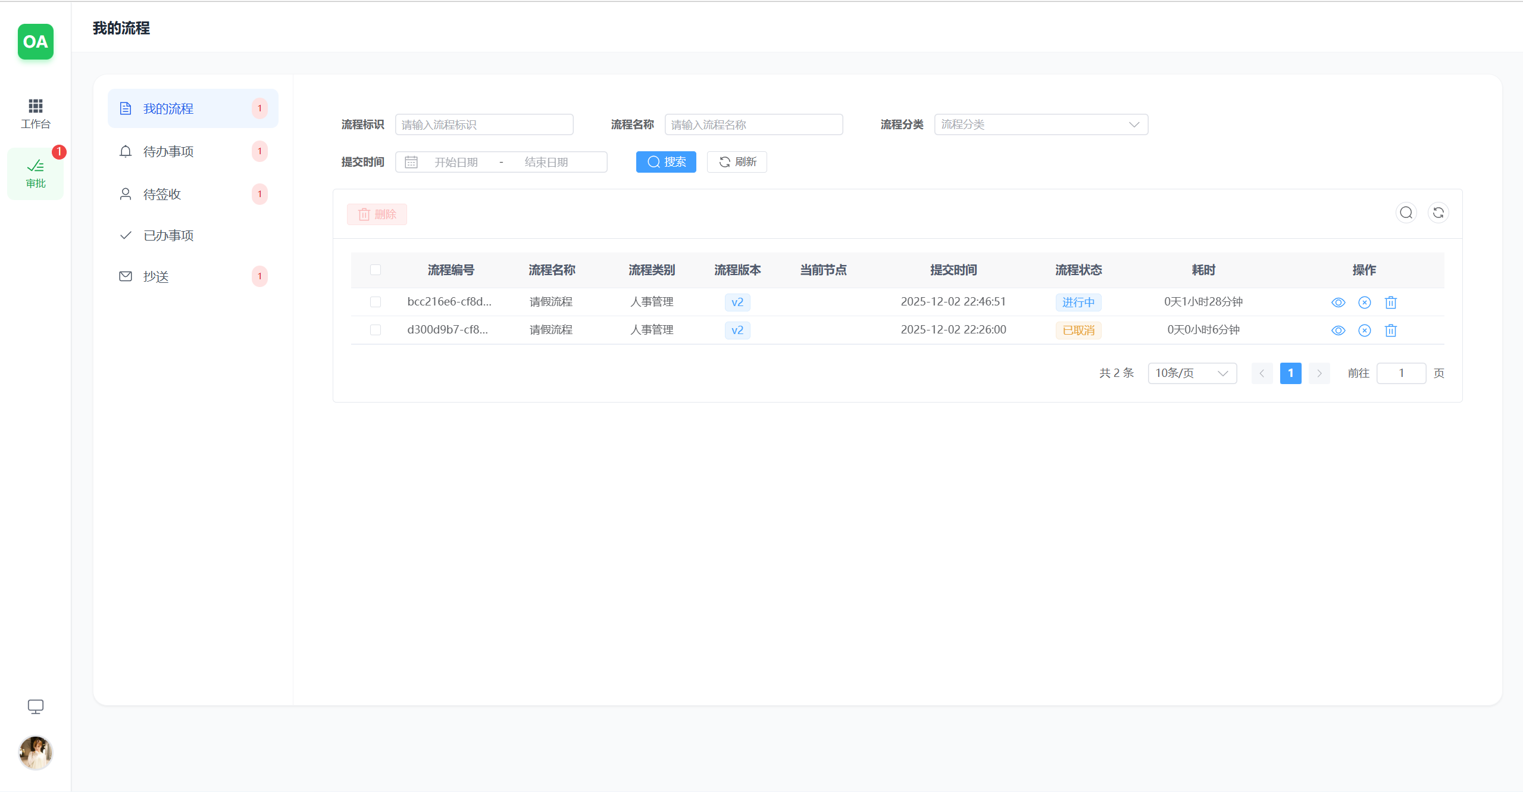Refresh the table with the circular arrows icon
The image size is (1523, 792).
click(x=1438, y=213)
